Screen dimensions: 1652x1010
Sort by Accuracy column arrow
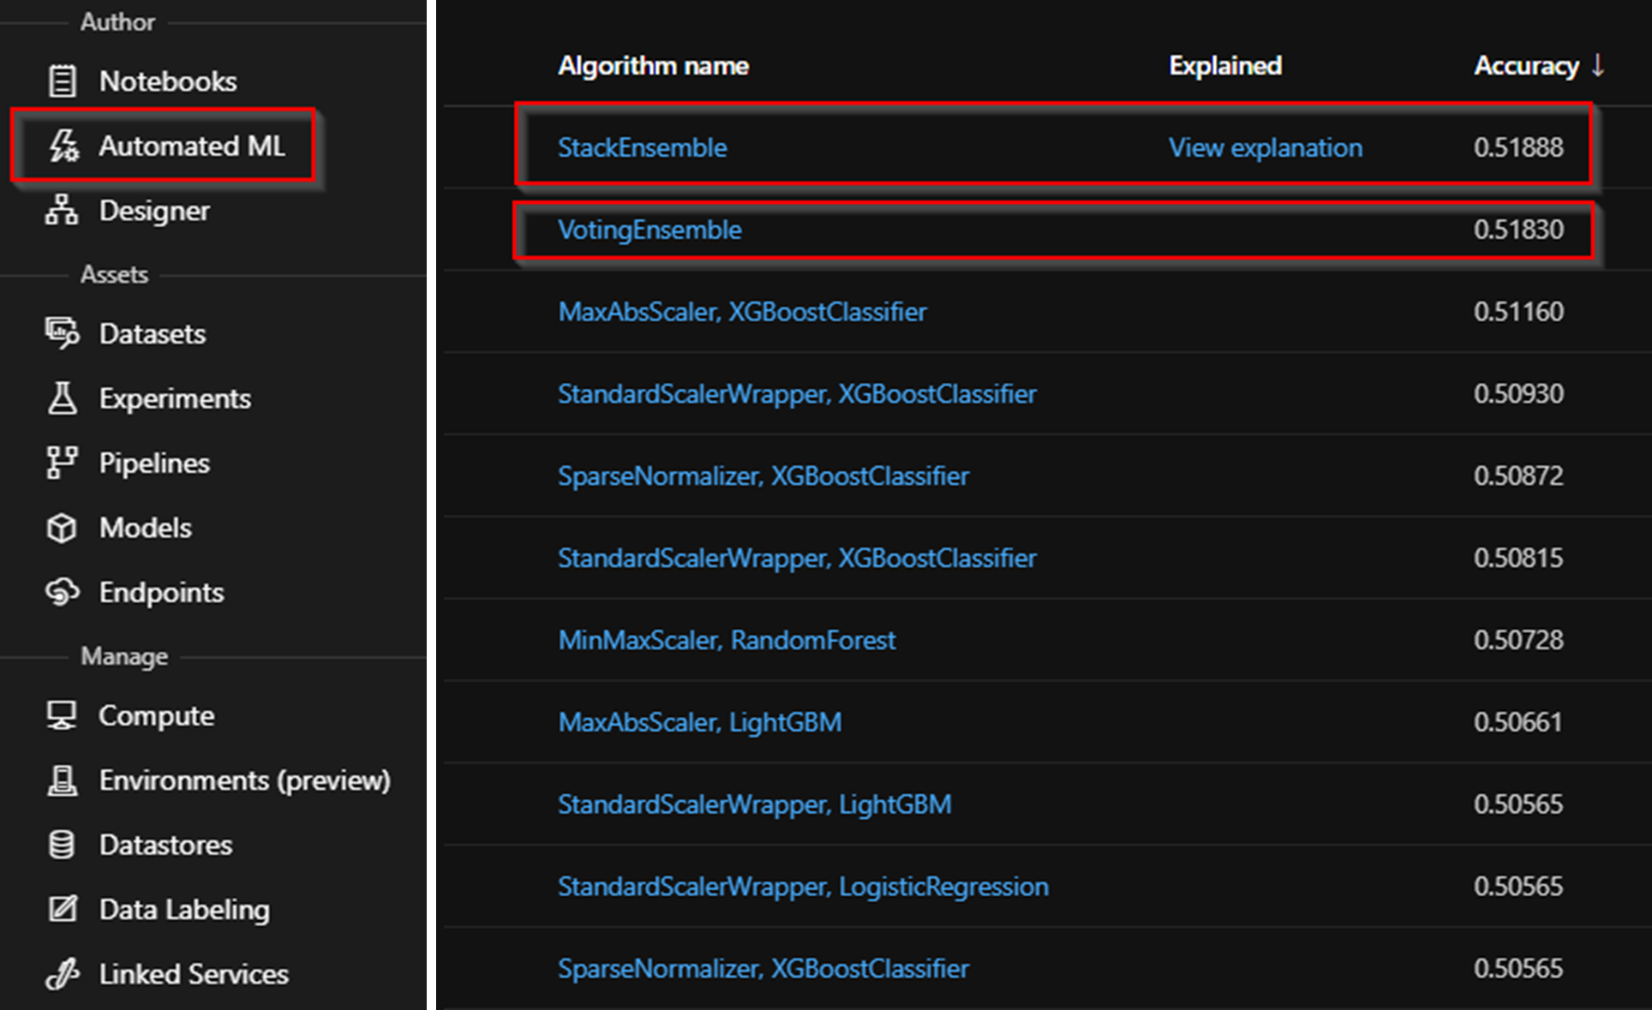1597,65
